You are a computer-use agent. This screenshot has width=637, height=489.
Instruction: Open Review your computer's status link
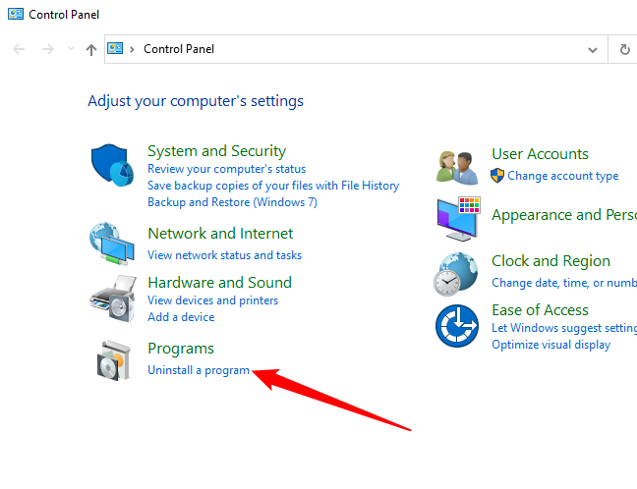[x=226, y=169]
